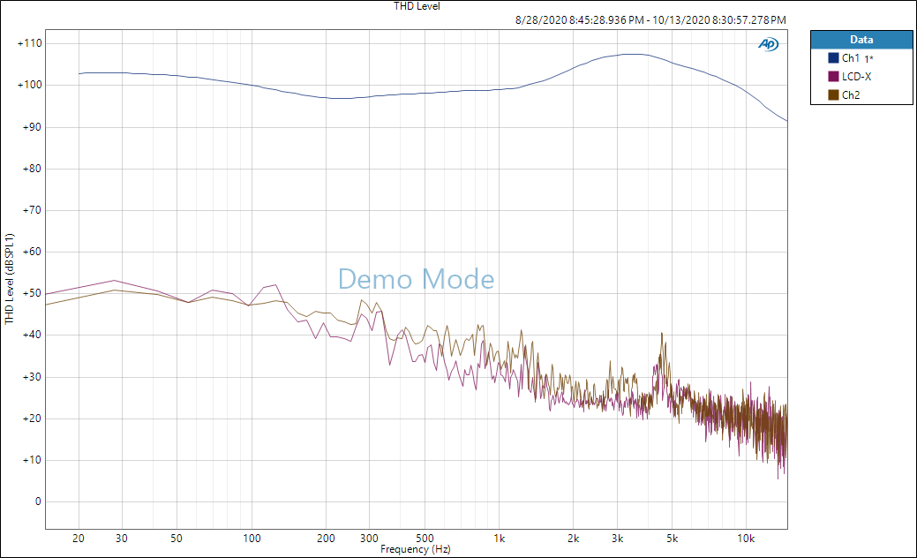Viewport: 917px width, 558px height.
Task: Click the +60 tick on vertical axis
Action: pyautogui.click(x=32, y=252)
